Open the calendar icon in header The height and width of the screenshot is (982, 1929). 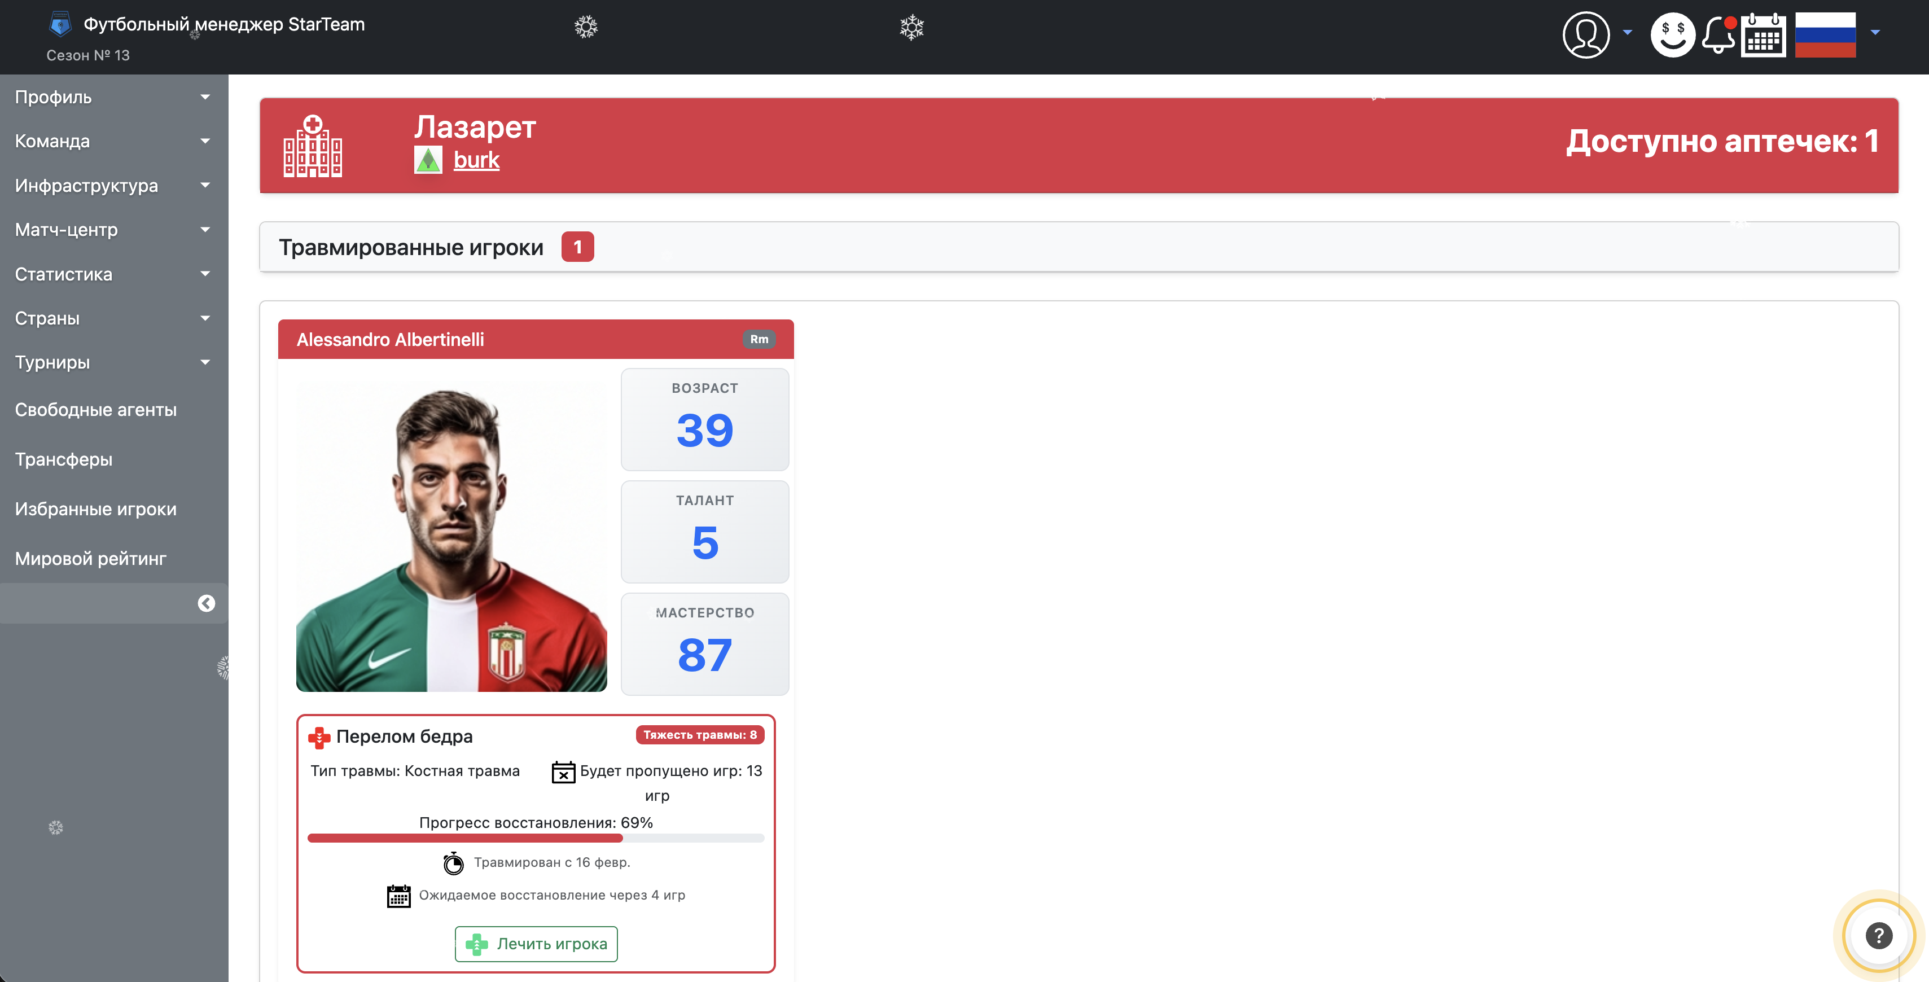(1763, 35)
